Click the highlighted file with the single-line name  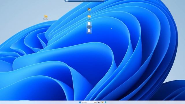click(x=89, y=31)
